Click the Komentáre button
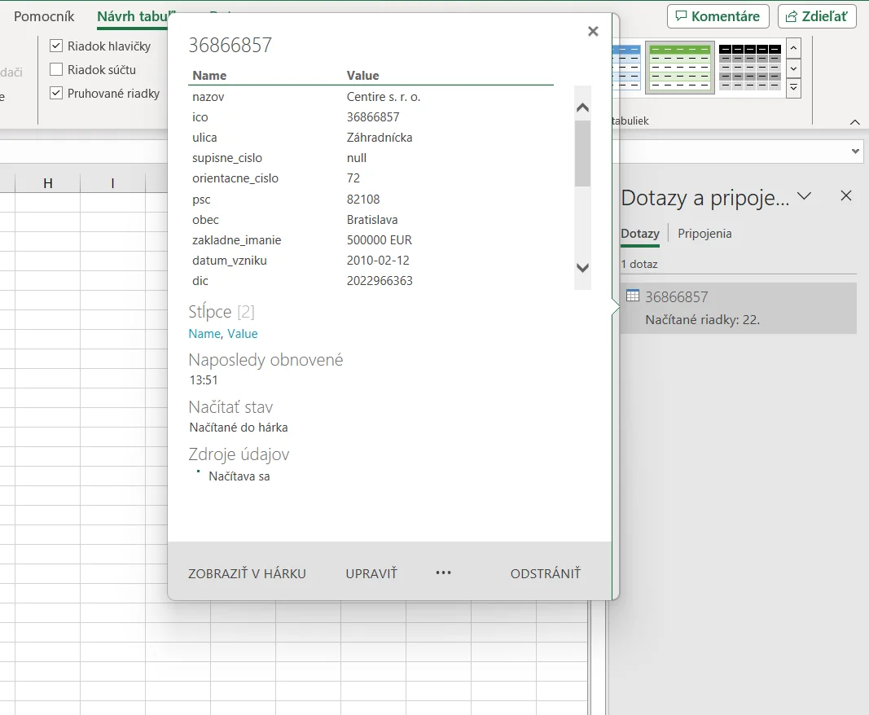This screenshot has width=869, height=715. (x=718, y=16)
